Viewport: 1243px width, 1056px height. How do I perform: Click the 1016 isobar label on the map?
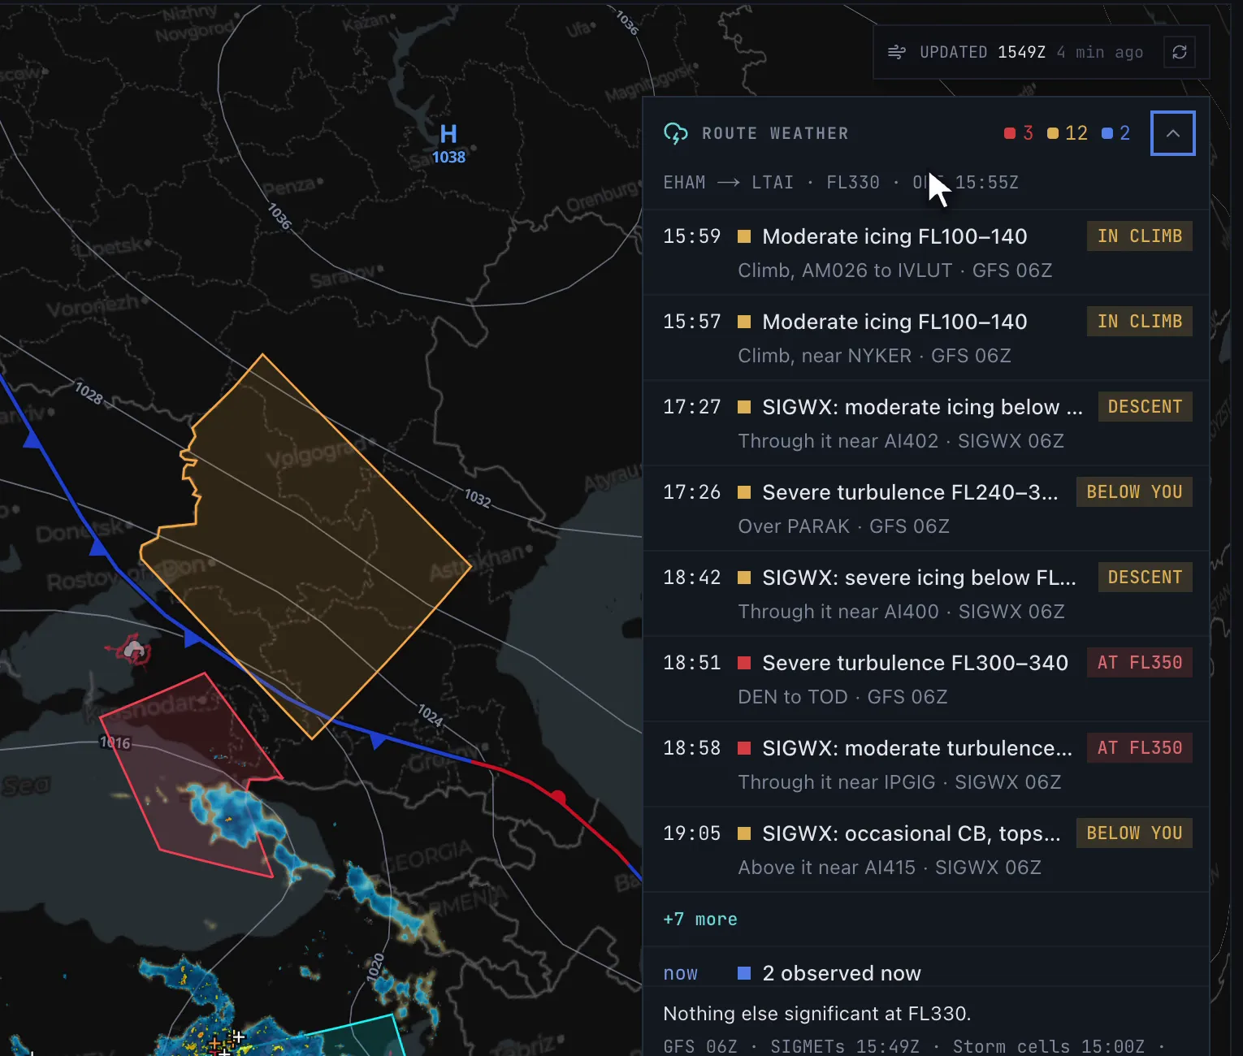tap(115, 742)
